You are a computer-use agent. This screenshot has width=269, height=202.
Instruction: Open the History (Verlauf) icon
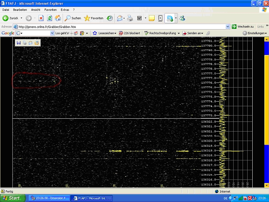point(110,18)
